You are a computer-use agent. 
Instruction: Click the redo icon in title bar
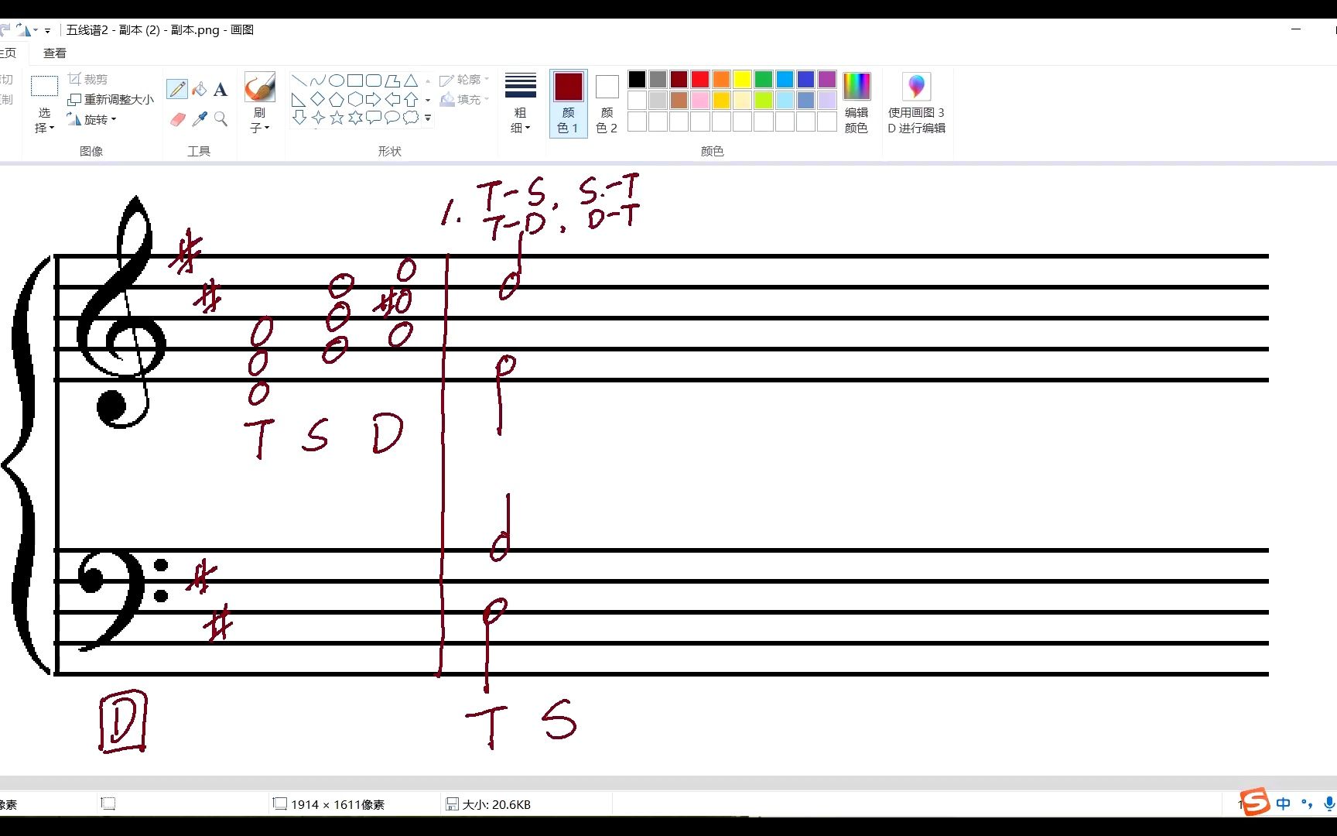tap(5, 30)
